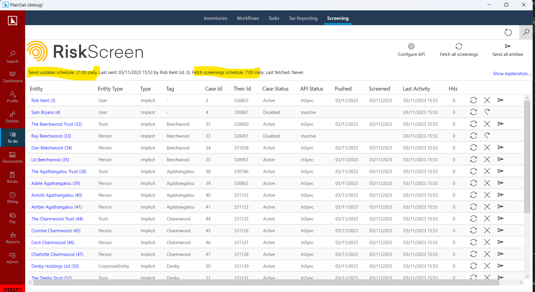Fetch screening for Corinne Charmwood row
The width and height of the screenshot is (535, 292).
474,230
